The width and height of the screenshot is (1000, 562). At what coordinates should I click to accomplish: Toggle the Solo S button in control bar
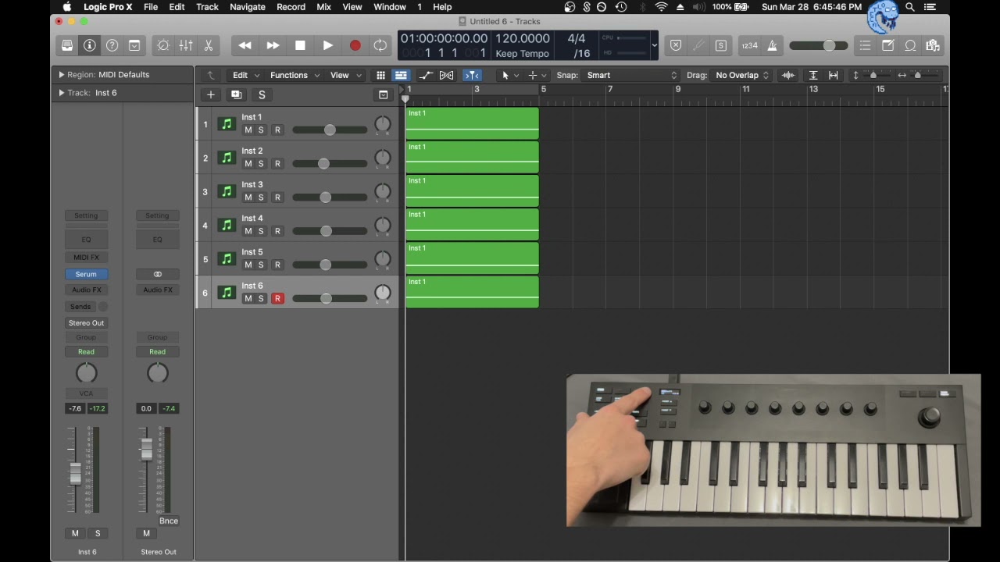pos(720,46)
